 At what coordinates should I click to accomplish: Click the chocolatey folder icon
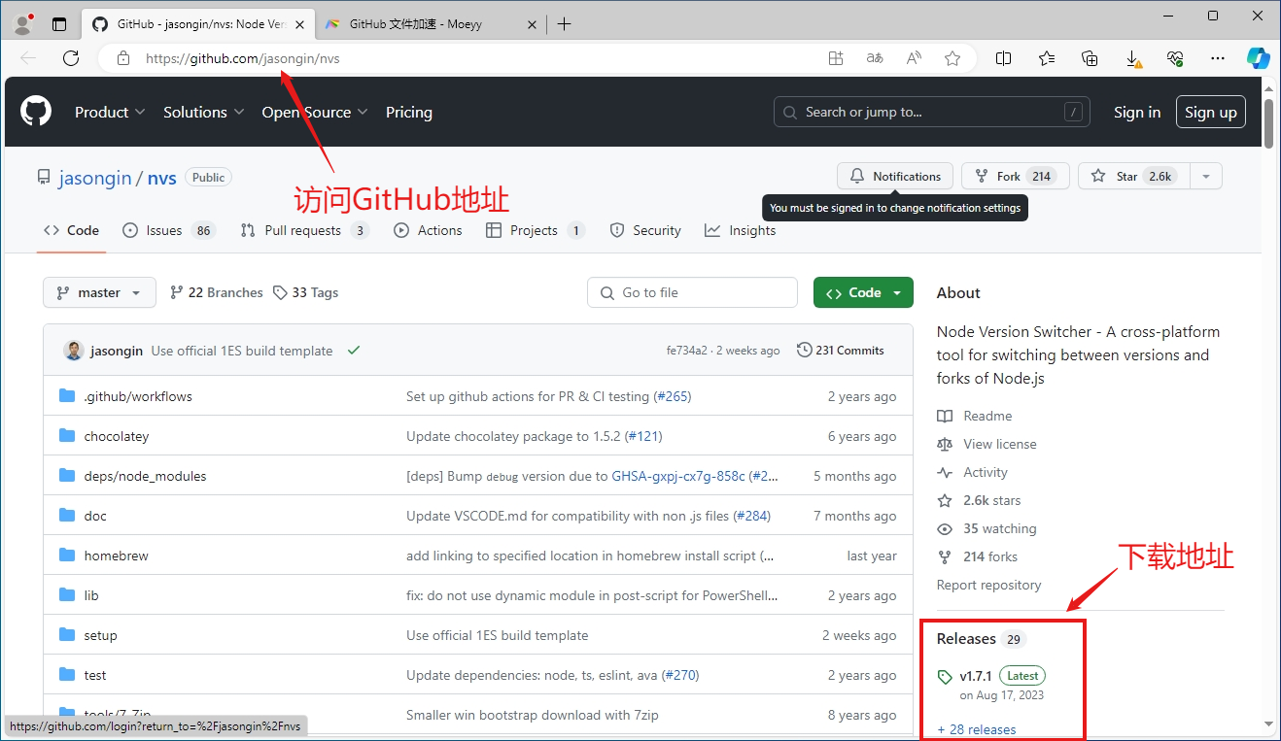(67, 435)
